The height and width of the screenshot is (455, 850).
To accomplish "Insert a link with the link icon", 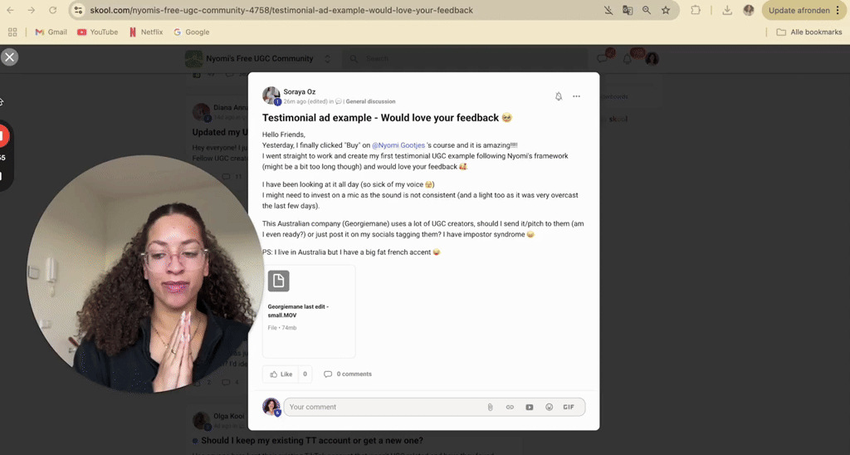I will tap(510, 408).
